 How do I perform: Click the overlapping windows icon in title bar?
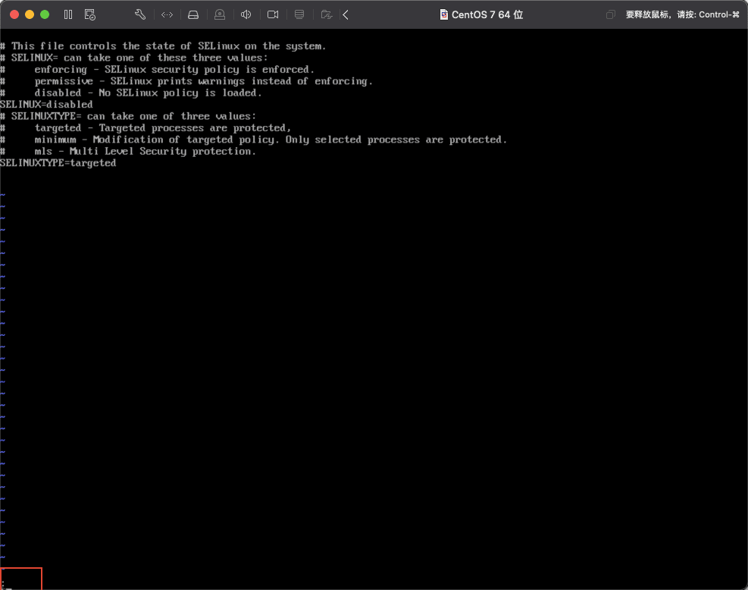coord(611,14)
